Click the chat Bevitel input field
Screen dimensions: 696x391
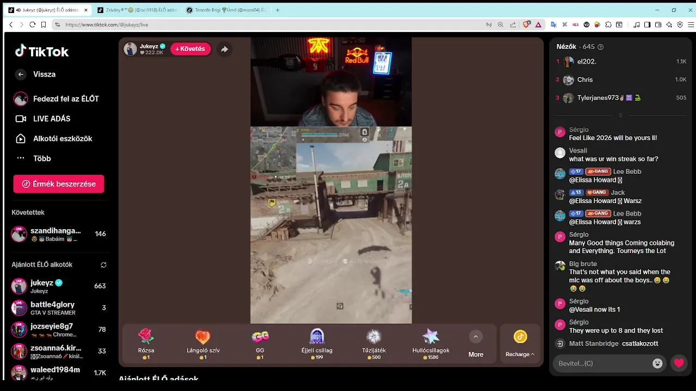click(x=604, y=363)
